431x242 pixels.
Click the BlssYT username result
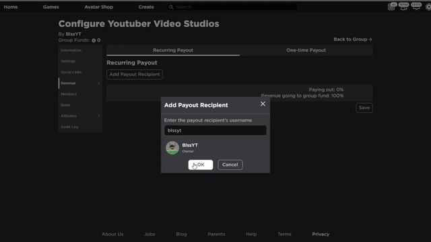(x=190, y=145)
